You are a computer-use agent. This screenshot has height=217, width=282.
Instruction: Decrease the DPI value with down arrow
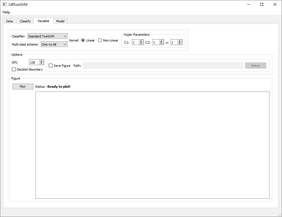click(42, 63)
